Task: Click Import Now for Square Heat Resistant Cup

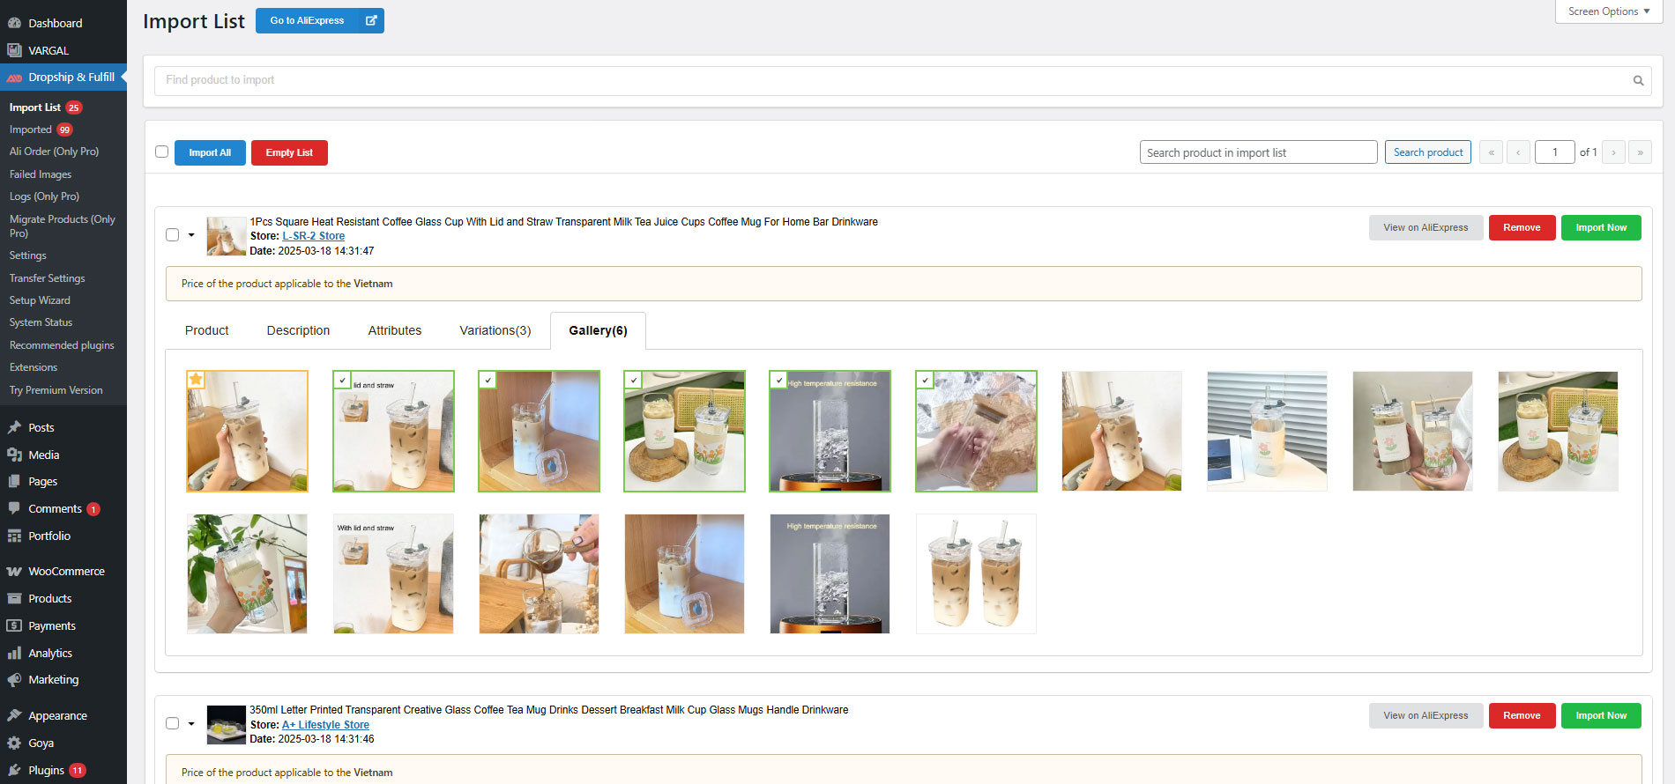Action: [x=1601, y=227]
